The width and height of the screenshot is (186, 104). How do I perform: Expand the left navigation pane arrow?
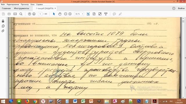(x=7, y=58)
